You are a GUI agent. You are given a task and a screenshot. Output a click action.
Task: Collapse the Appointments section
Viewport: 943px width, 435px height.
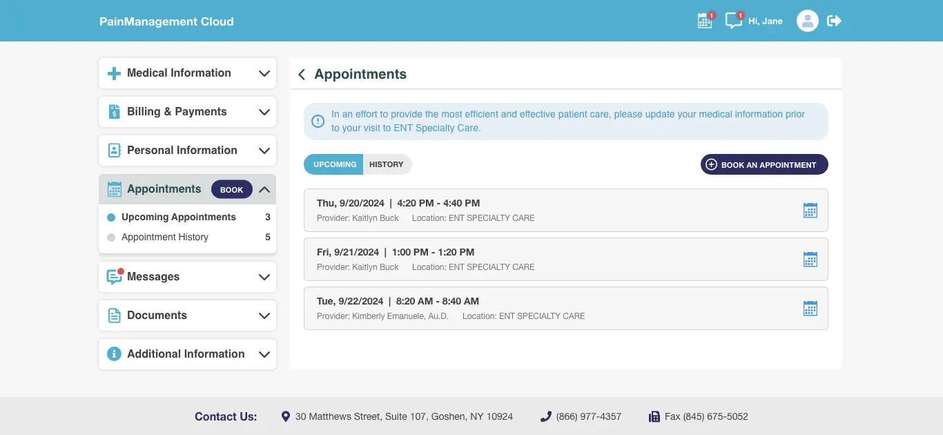pos(264,188)
